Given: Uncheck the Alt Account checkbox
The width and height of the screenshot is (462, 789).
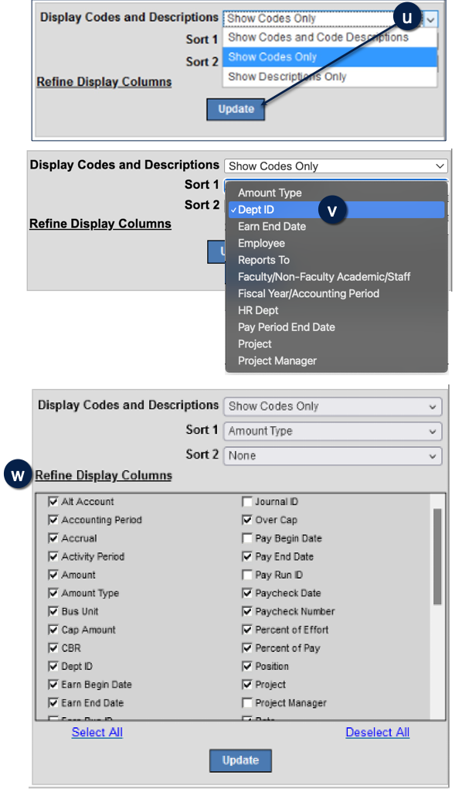Looking at the screenshot, I should 53,502.
